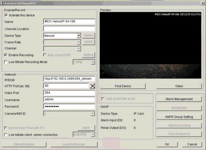The image size is (206, 150).
Task: Click the Launch Browser button
Action: 74,144
